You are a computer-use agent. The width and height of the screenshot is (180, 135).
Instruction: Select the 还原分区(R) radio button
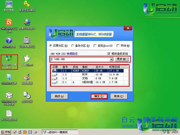(x=50, y=46)
